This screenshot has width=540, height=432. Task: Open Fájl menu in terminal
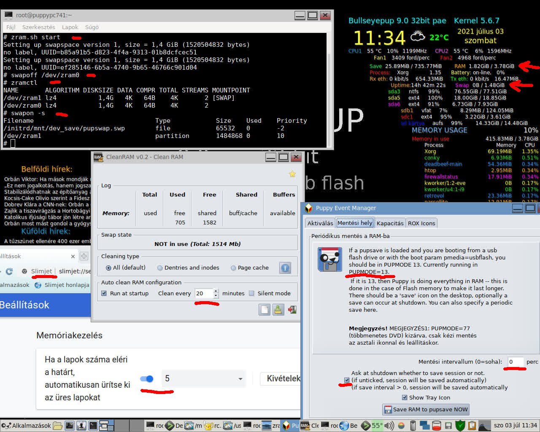11,27
